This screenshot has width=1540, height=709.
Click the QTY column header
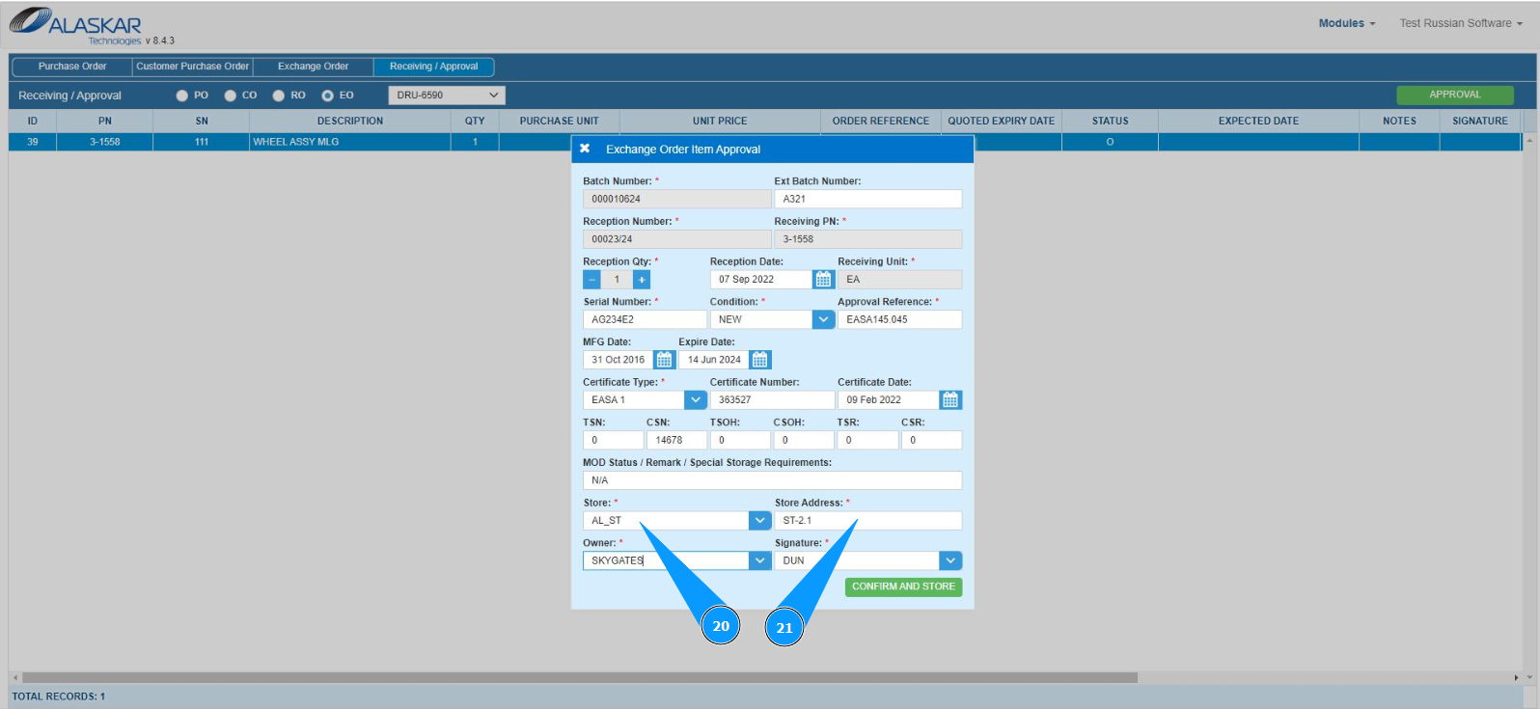(475, 121)
